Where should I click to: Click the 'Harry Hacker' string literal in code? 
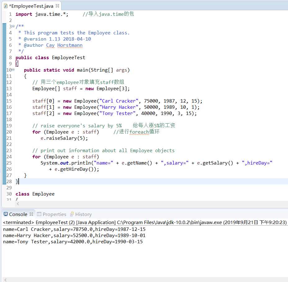tap(119, 107)
